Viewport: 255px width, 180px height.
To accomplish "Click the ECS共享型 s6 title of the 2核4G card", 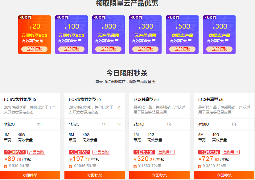I will (x=146, y=99).
